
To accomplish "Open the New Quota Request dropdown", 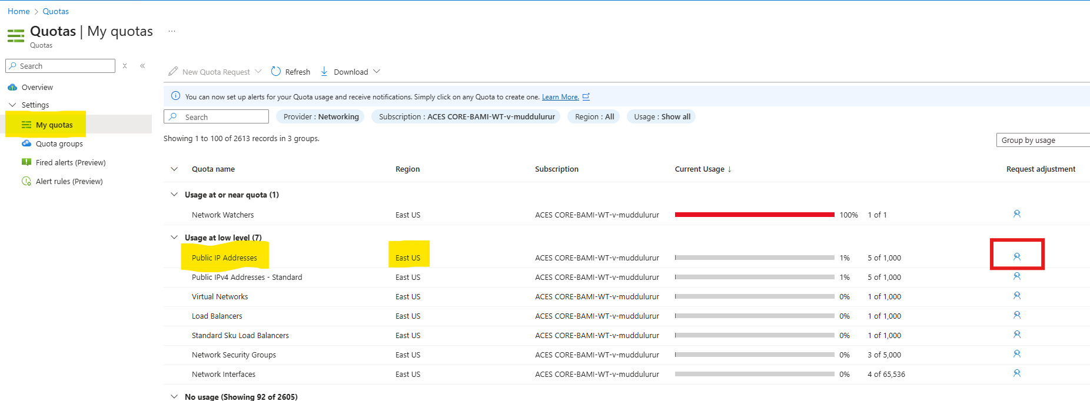I will pyautogui.click(x=258, y=71).
